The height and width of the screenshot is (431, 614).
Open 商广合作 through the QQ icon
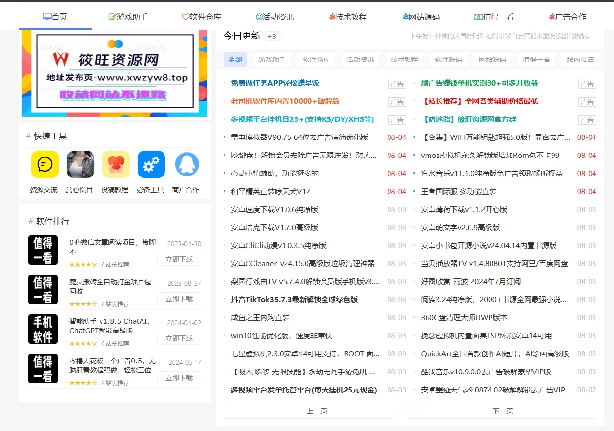tap(186, 164)
